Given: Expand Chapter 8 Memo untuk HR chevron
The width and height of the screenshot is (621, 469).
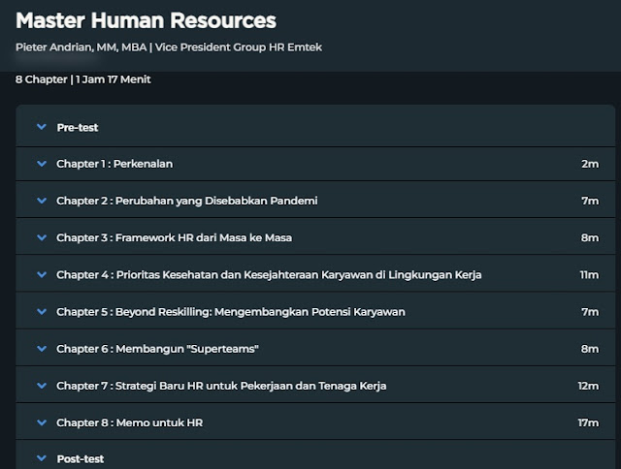Looking at the screenshot, I should [41, 422].
